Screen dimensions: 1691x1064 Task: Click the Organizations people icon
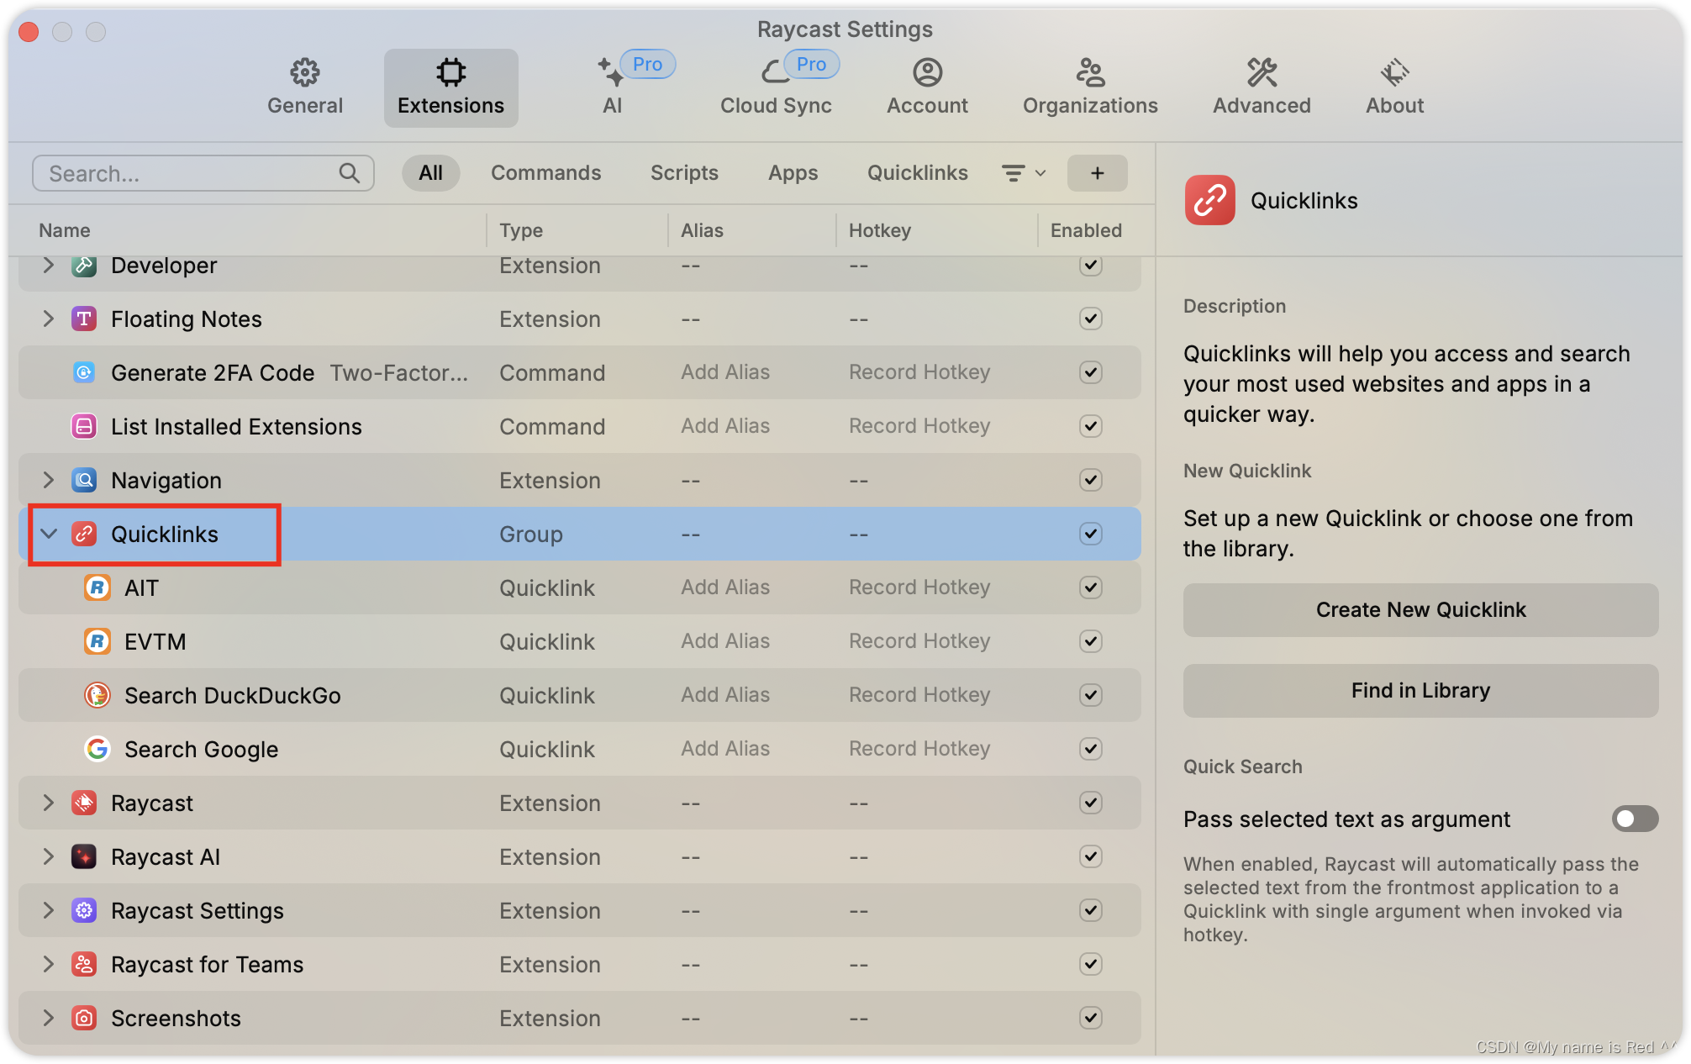pyautogui.click(x=1089, y=73)
